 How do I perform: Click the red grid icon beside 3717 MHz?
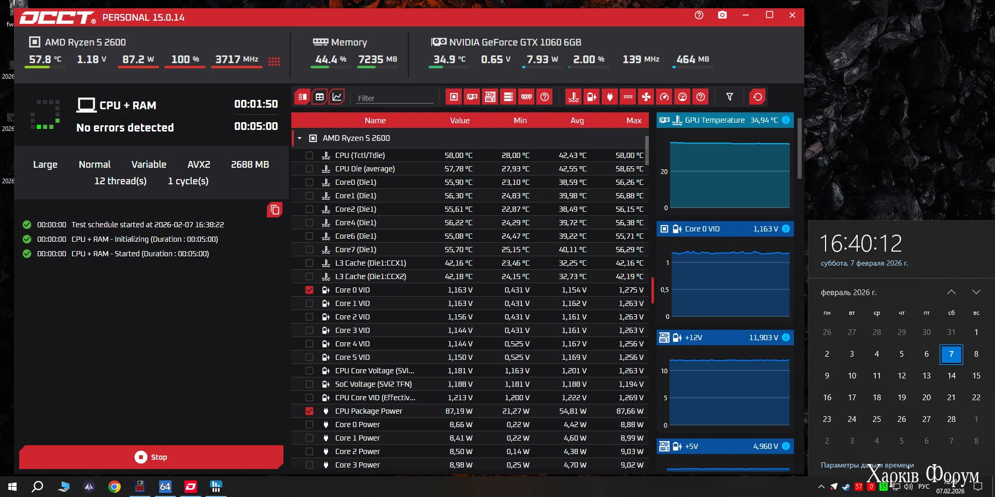274,61
